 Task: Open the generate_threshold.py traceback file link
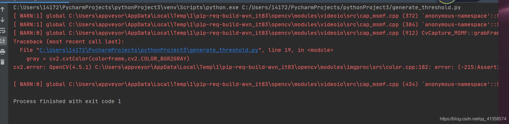pyautogui.click(x=149, y=50)
